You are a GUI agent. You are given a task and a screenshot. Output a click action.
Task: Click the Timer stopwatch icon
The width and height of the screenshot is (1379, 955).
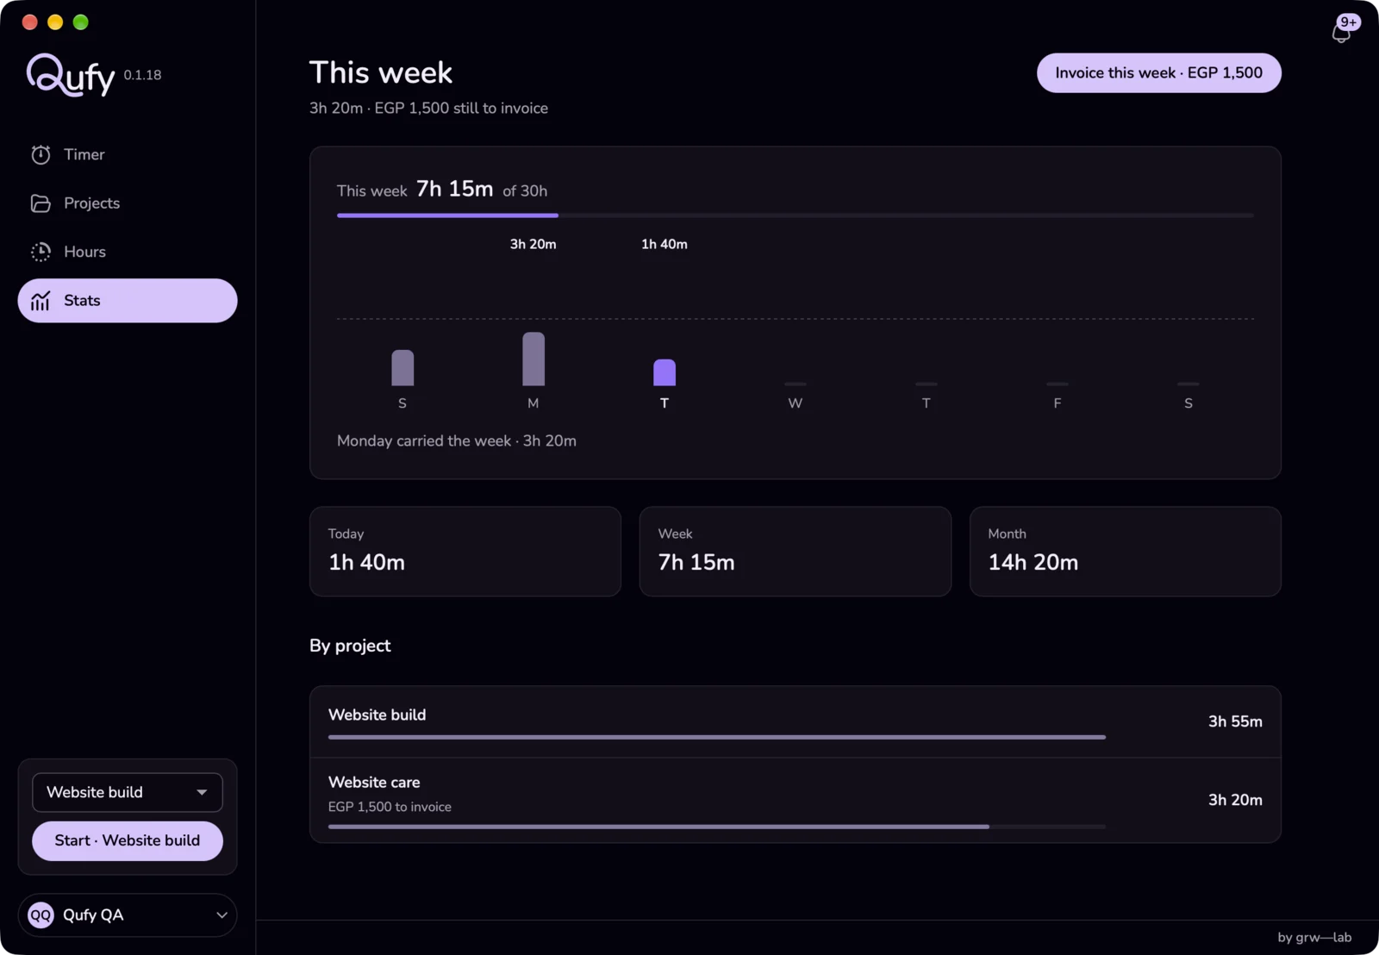41,154
